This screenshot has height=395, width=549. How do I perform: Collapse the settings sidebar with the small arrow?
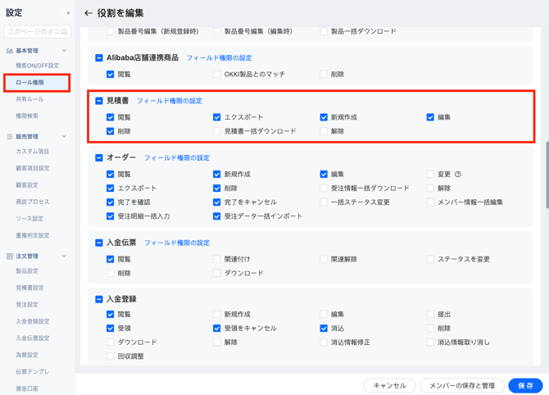[68, 13]
